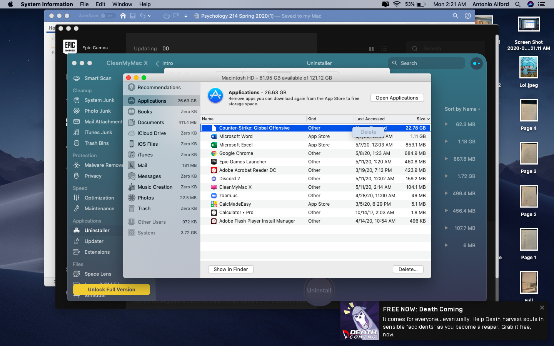Viewport: 554px width, 346px height.
Task: Select System Junk in CleanMyMac sidebar
Action: click(x=94, y=100)
